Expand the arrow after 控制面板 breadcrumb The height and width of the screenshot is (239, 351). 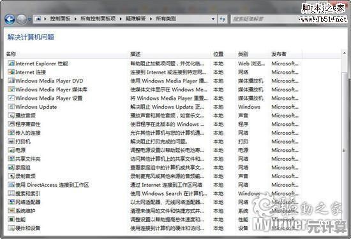pos(75,19)
